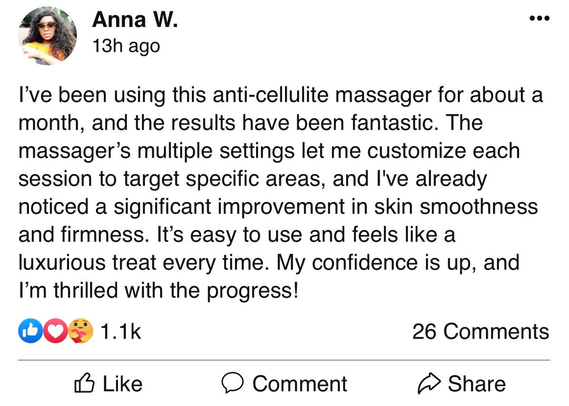The image size is (569, 406).
Task: Select the "Comment" text label
Action: coord(300,383)
